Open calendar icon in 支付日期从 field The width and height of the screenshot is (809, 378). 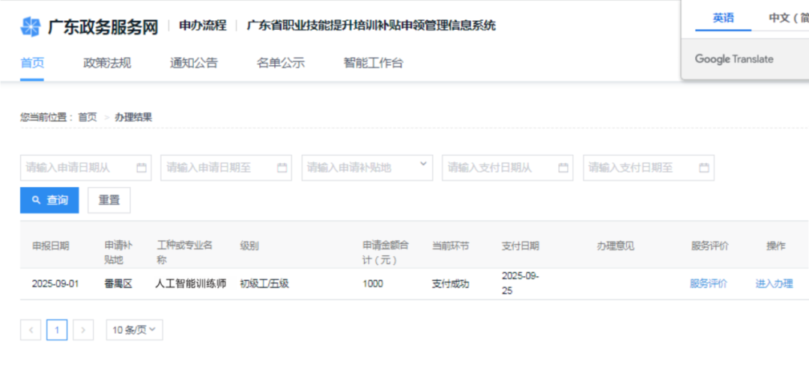(563, 168)
